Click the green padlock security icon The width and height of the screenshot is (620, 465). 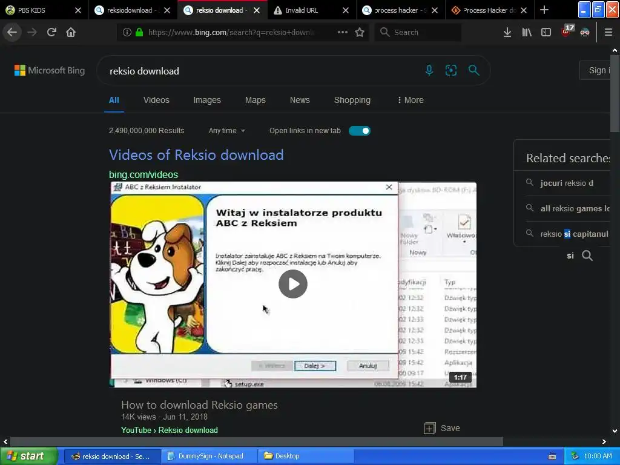pos(139,32)
